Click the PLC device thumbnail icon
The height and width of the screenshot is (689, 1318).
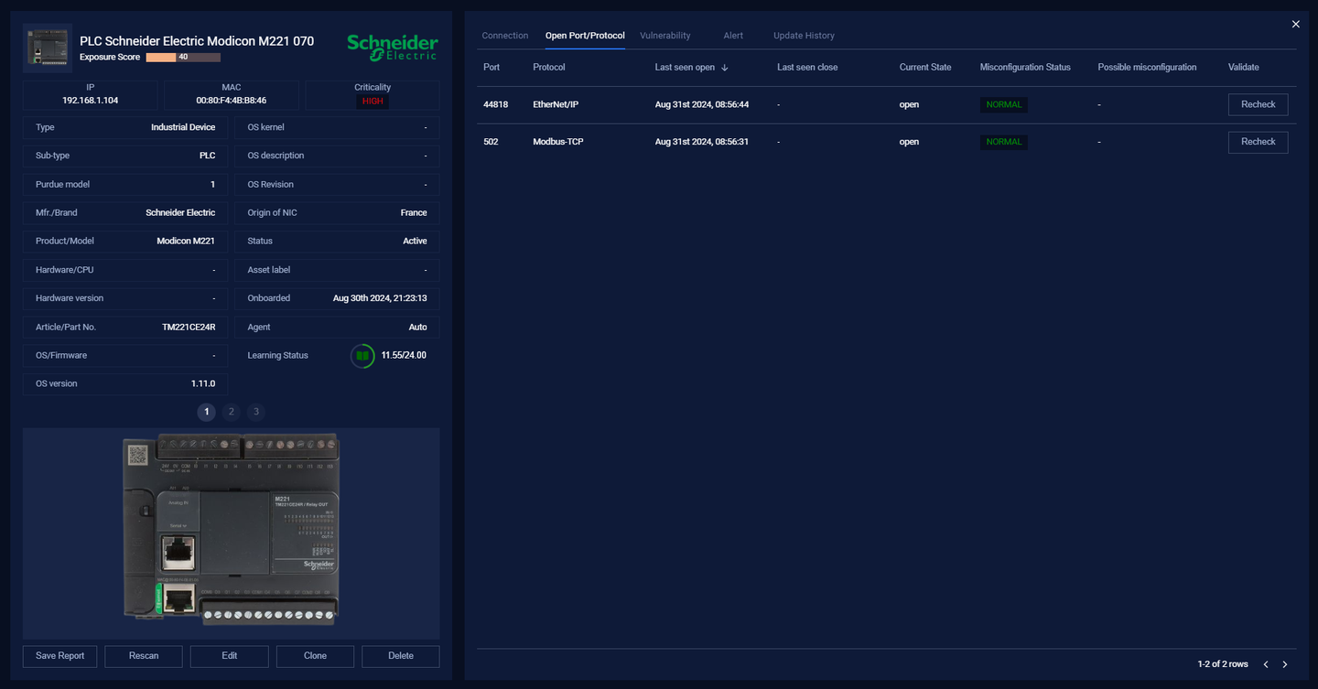pos(48,48)
